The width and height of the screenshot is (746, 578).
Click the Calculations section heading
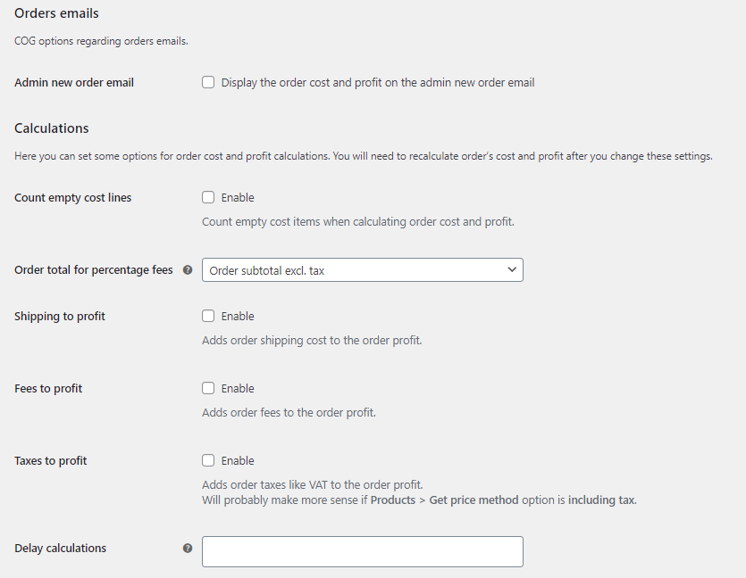pyautogui.click(x=52, y=128)
